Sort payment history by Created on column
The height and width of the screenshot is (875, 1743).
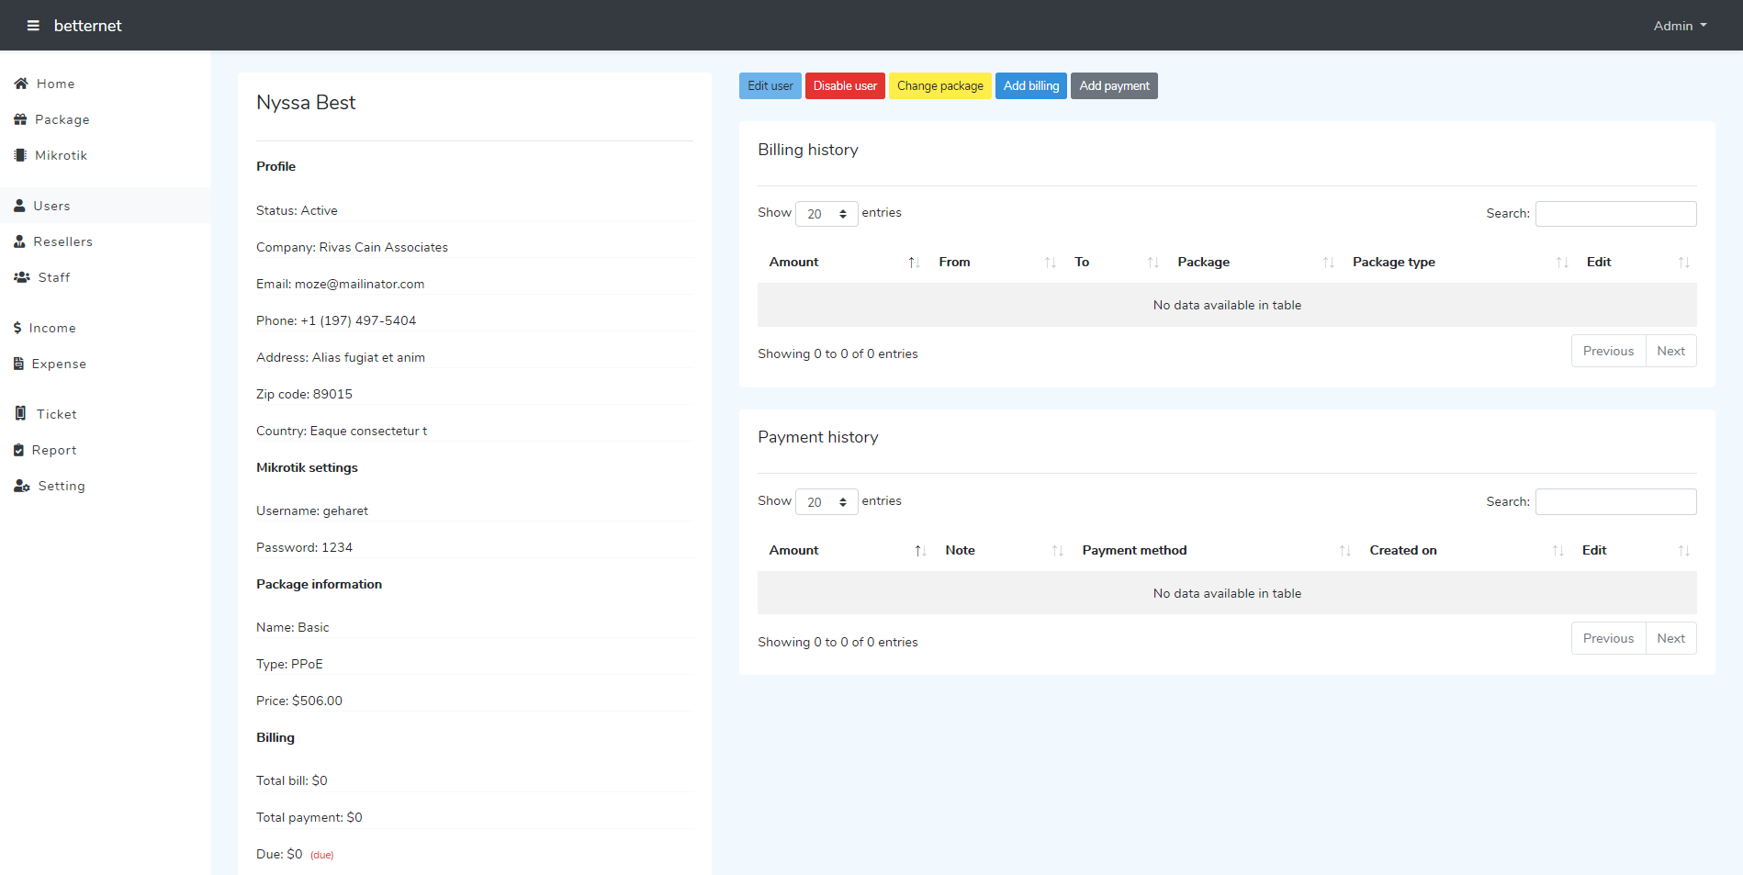(1403, 550)
